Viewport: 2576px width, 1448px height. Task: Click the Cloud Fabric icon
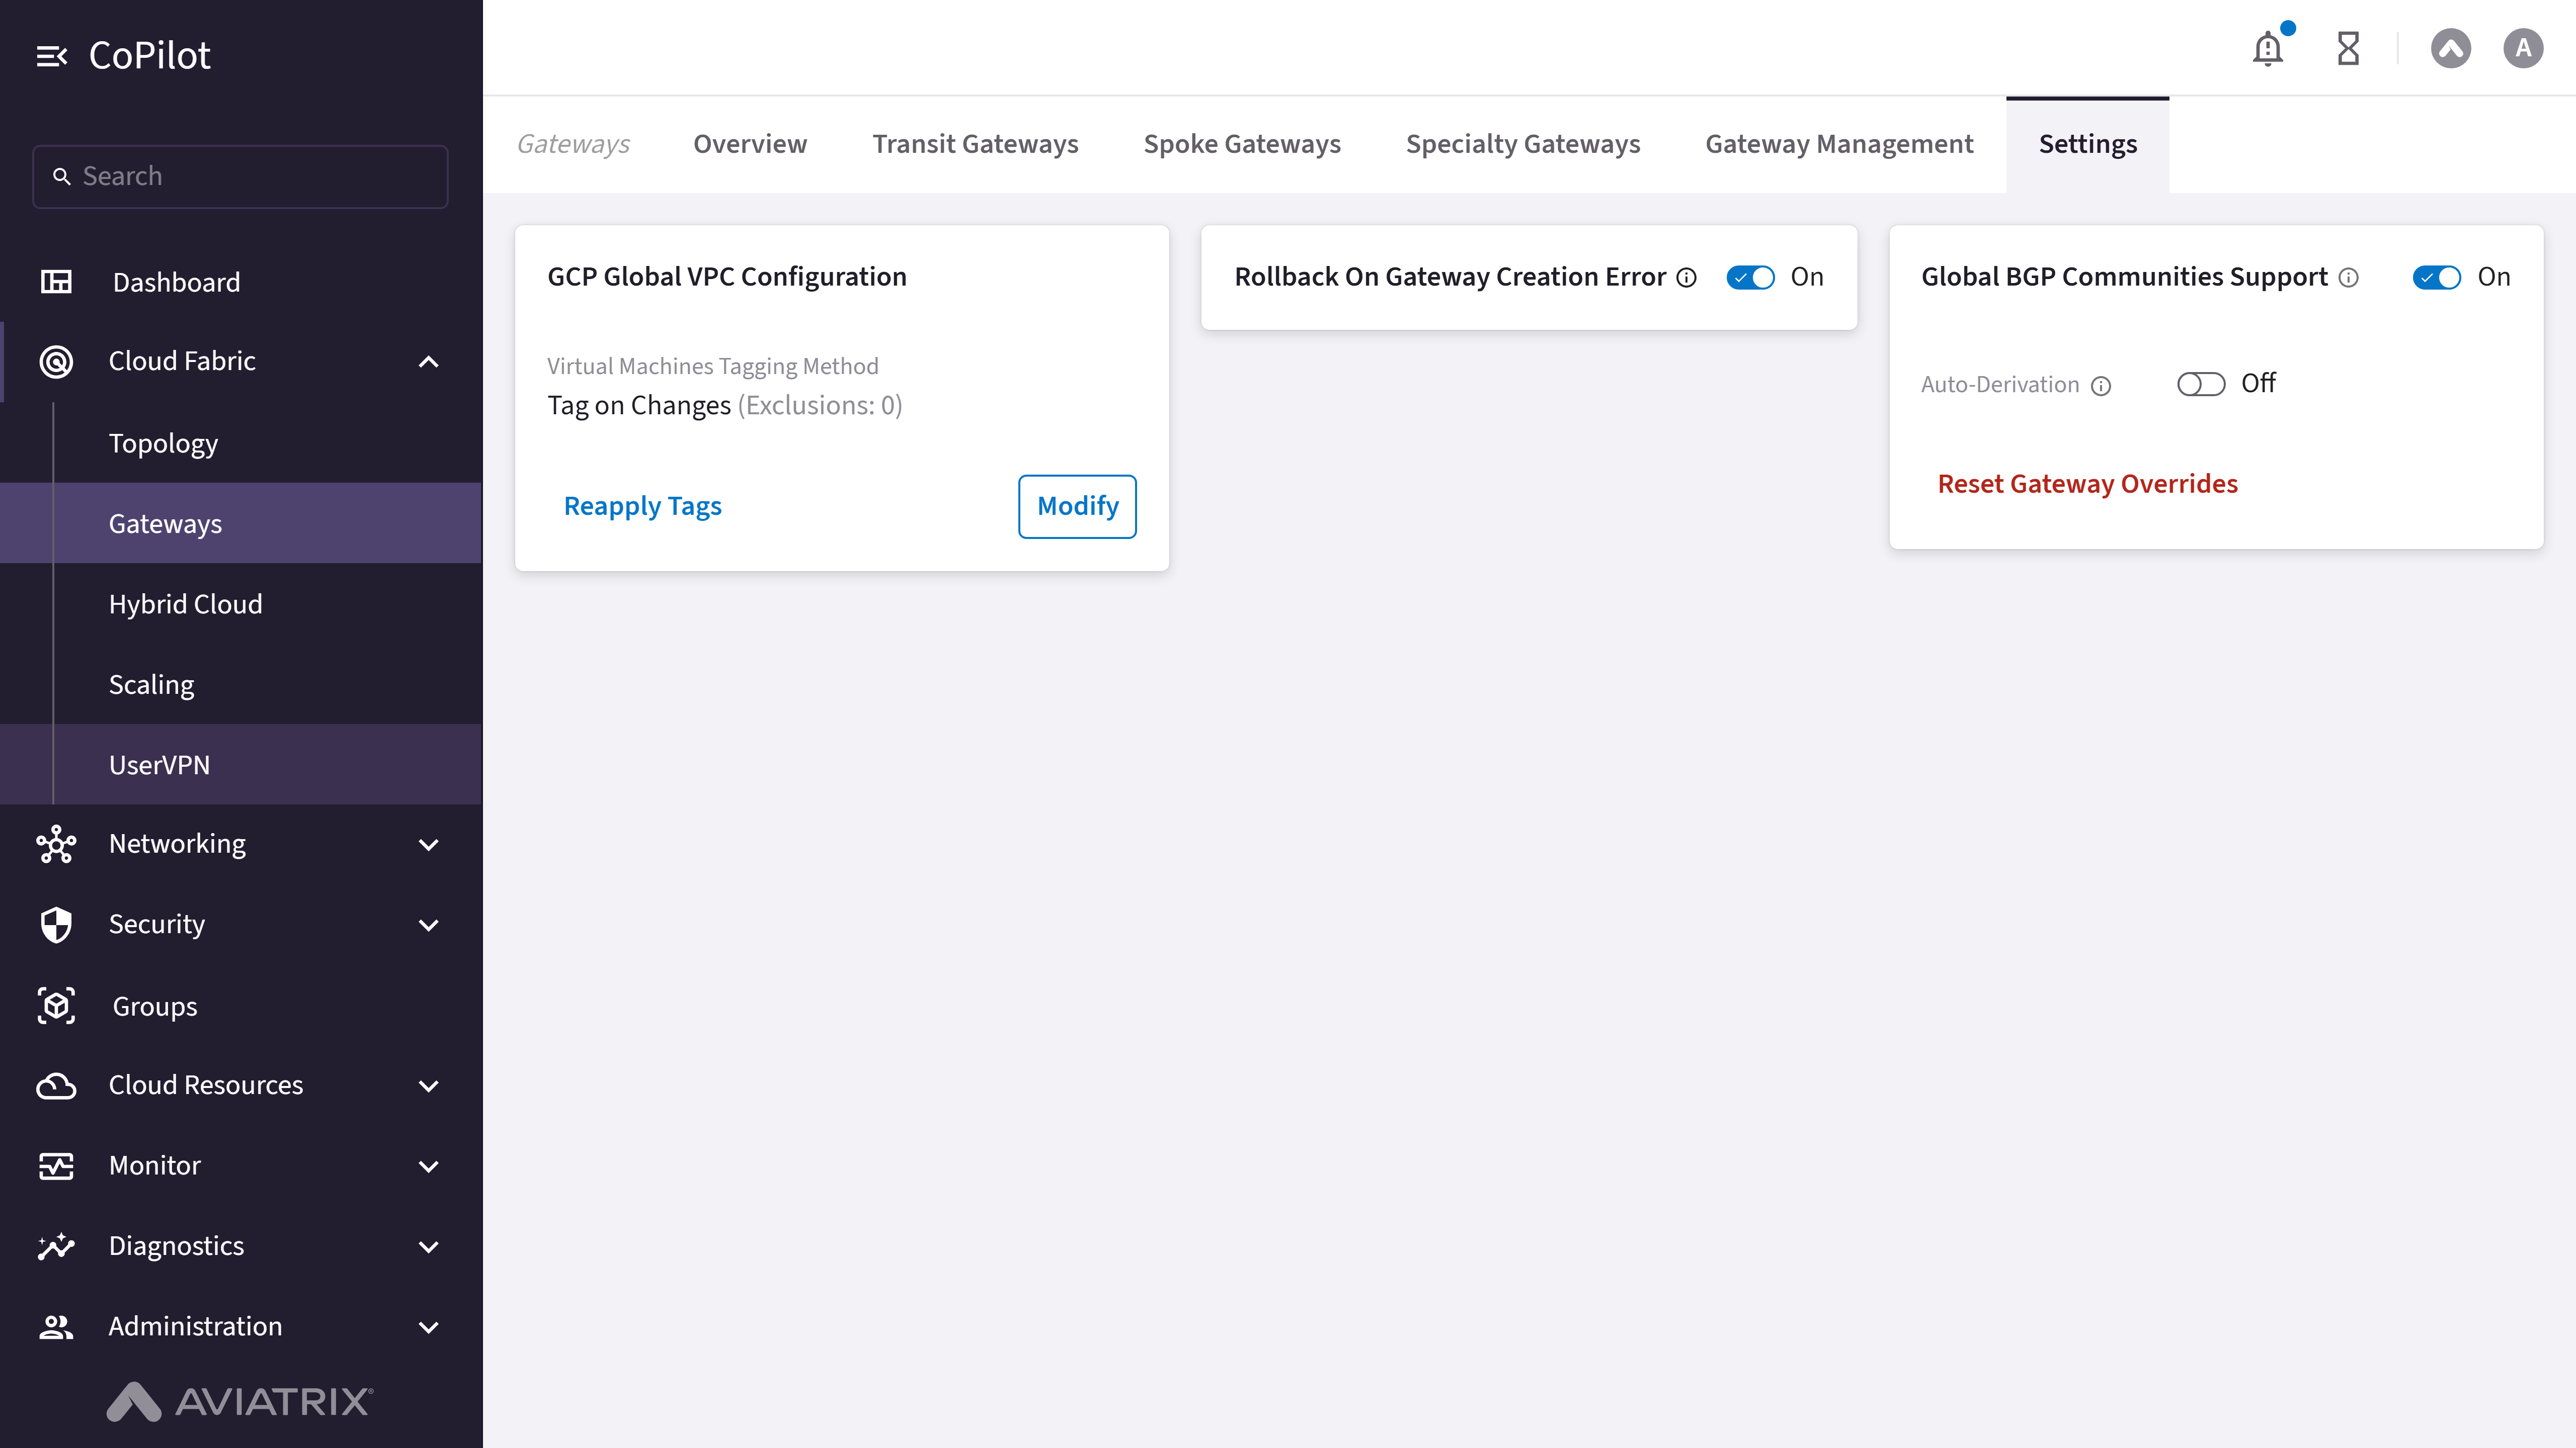pos(56,361)
